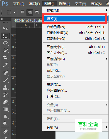Screen dimensions: 109x139
Task: Select the Crop tool
Action: [x=5, y=57]
